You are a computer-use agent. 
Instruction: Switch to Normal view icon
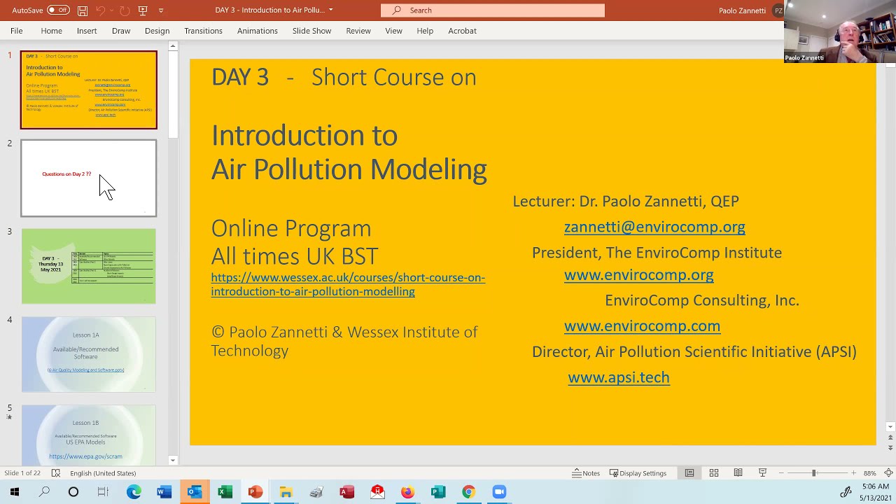pos(689,473)
